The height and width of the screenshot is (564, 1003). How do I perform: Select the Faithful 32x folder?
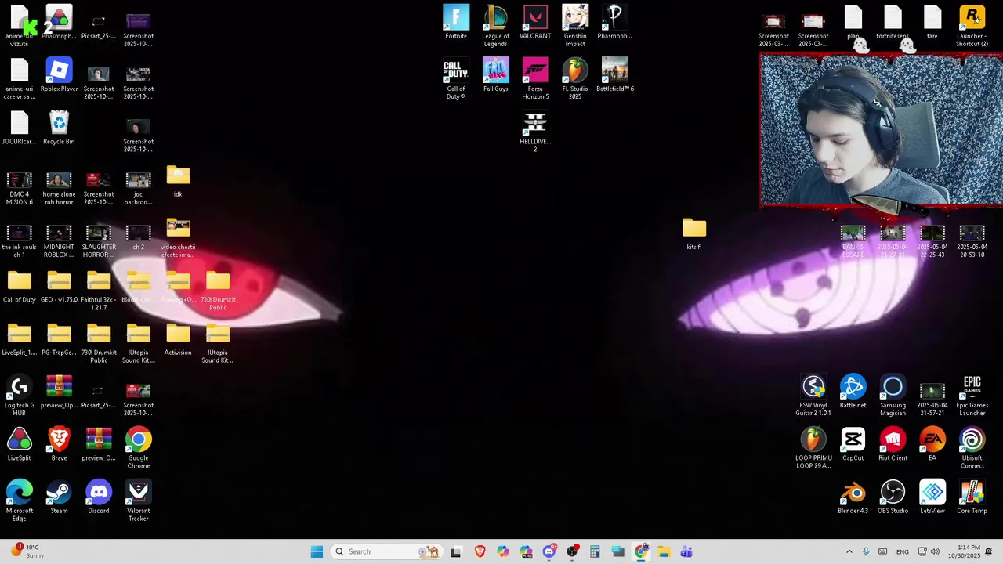(99, 290)
